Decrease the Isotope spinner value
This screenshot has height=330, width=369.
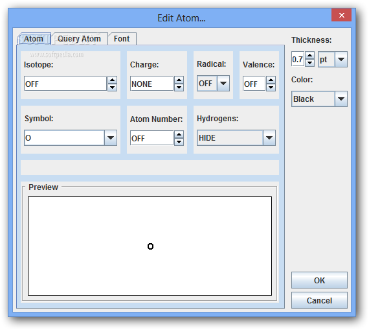pyautogui.click(x=112, y=88)
